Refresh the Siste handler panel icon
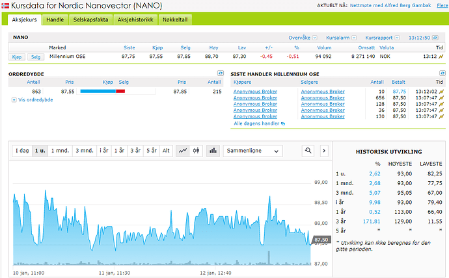 pyautogui.click(x=442, y=73)
